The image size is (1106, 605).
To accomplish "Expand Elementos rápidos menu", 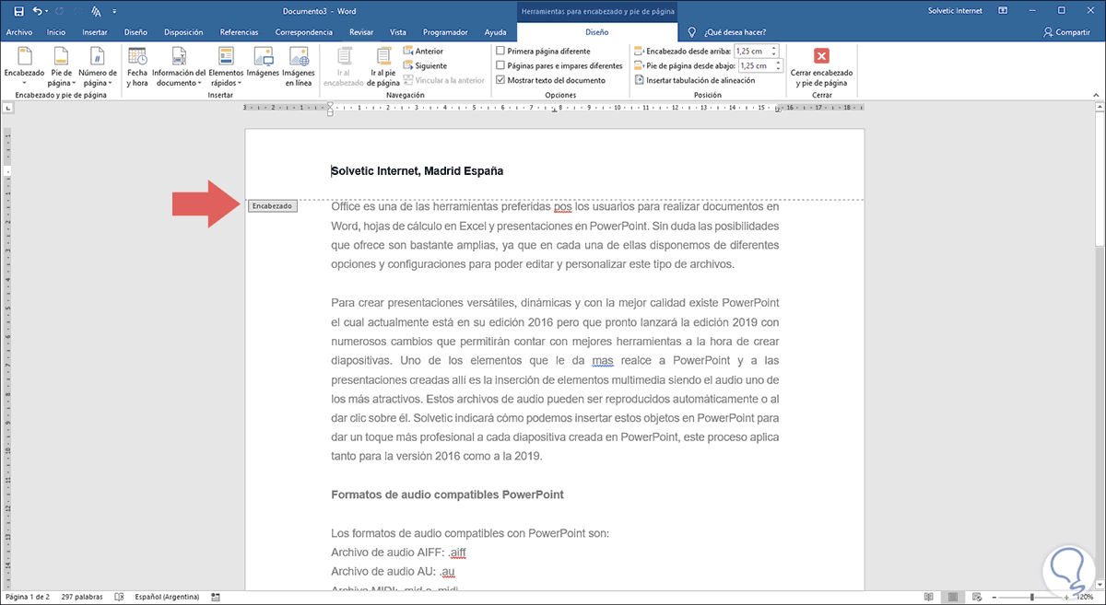I will [x=226, y=66].
